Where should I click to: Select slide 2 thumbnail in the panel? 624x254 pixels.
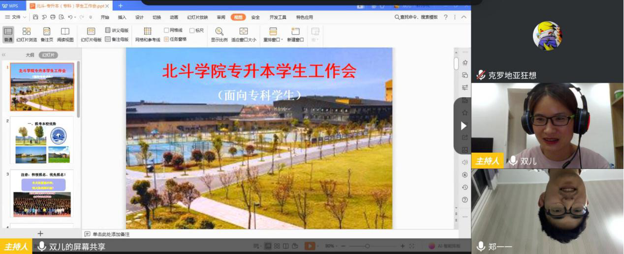42,141
